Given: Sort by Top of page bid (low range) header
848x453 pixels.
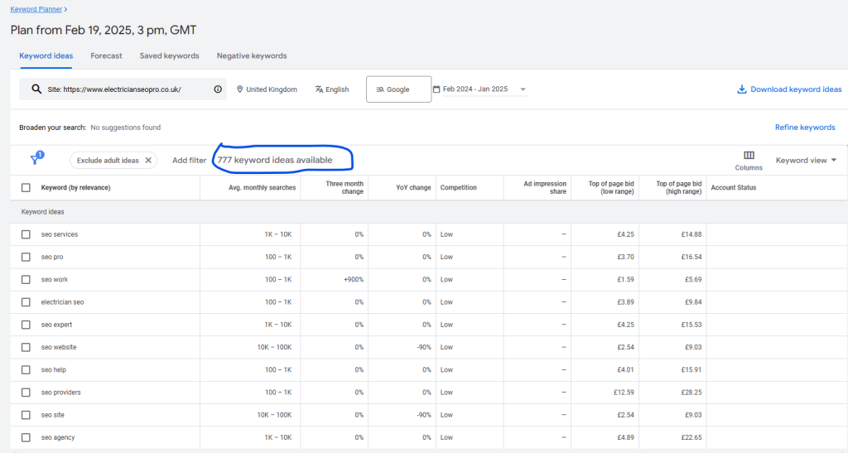Looking at the screenshot, I should [611, 188].
